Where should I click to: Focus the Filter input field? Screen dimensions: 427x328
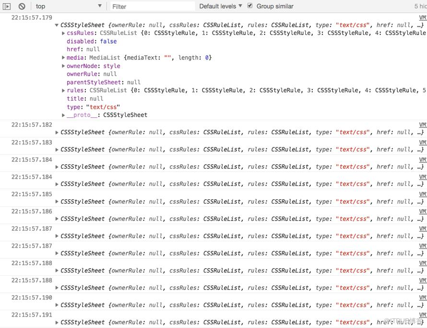pos(153,7)
